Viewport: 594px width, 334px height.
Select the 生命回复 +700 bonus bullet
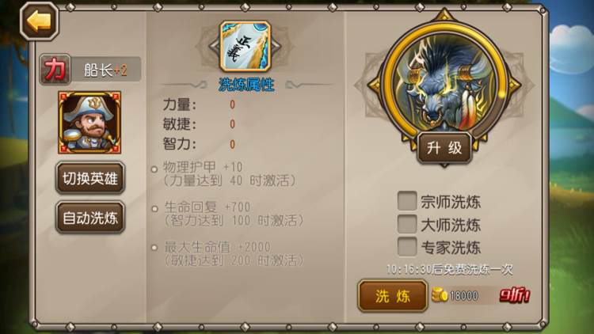(154, 209)
